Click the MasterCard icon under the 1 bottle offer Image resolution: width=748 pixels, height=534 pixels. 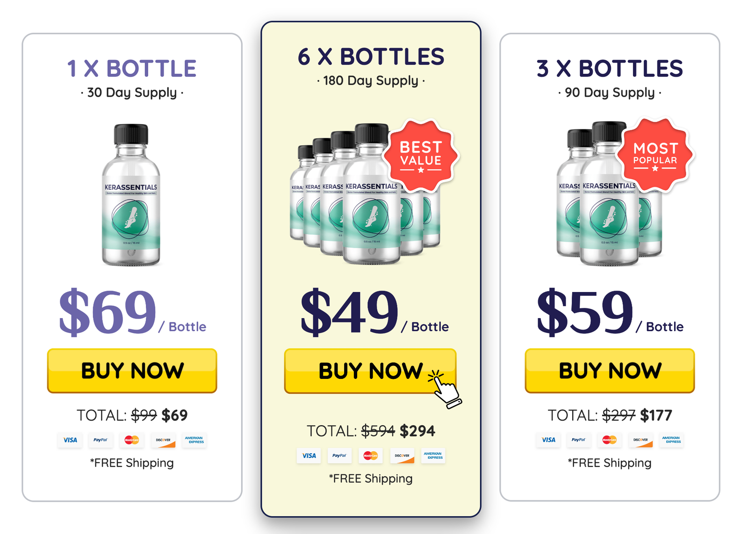coord(132,440)
